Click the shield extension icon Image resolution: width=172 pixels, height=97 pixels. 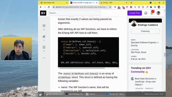[139, 7]
